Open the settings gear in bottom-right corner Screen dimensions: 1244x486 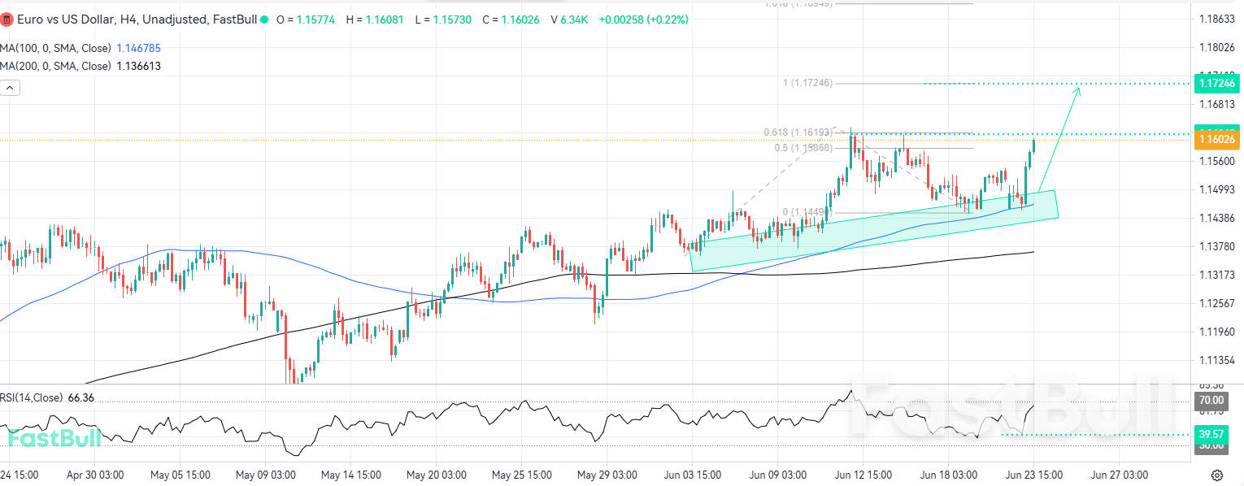coord(1216,475)
